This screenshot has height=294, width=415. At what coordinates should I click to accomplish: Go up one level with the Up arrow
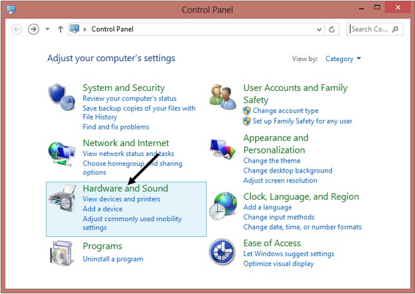[x=60, y=29]
